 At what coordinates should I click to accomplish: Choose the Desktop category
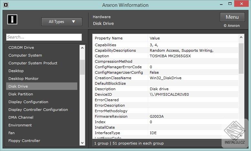point(16,71)
